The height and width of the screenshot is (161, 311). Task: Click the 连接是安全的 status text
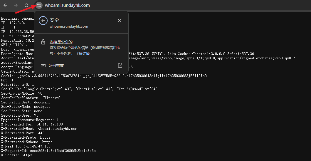61,42
